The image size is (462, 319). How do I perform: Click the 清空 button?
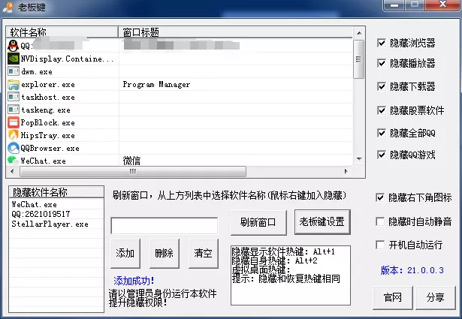pos(204,253)
